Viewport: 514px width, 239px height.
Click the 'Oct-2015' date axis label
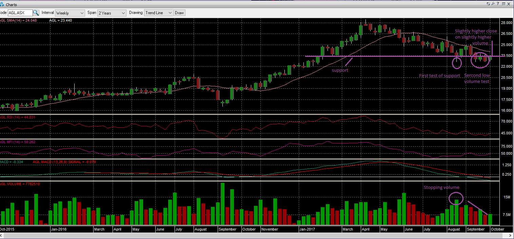[x=6, y=229]
